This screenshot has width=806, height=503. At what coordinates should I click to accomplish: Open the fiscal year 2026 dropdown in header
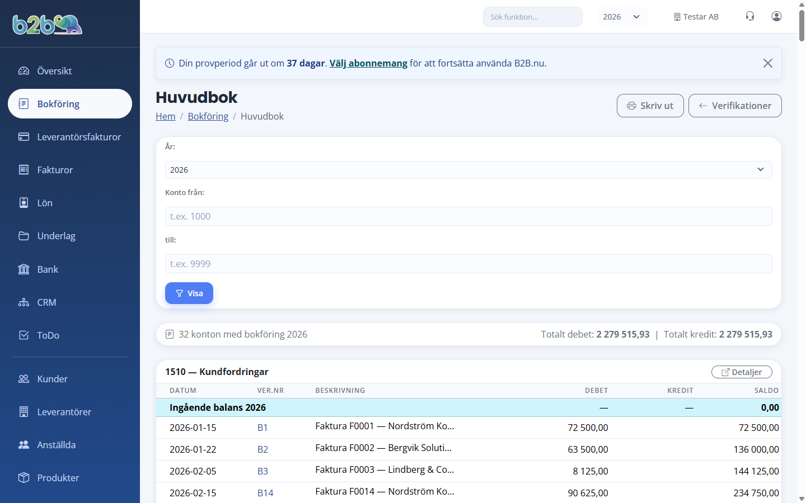point(622,17)
